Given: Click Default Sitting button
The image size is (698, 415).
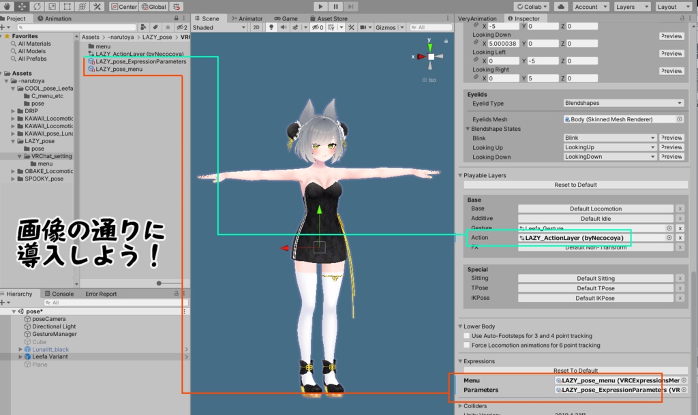Looking at the screenshot, I should (x=596, y=279).
